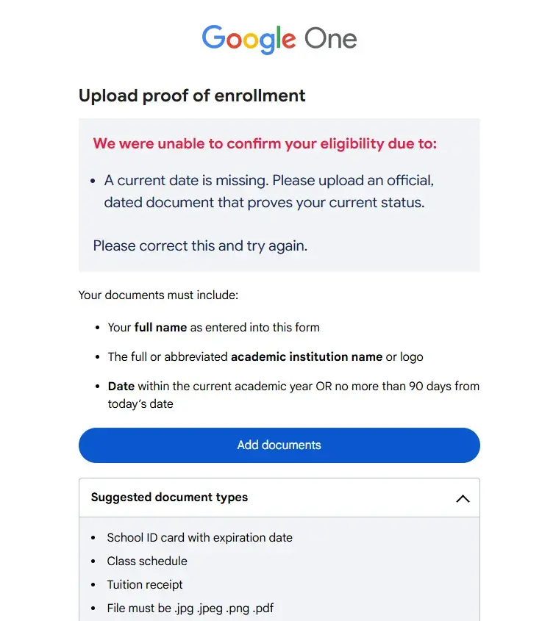Image resolution: width=542 pixels, height=621 pixels.
Task: Click the Class schedule list item
Action: [147, 561]
